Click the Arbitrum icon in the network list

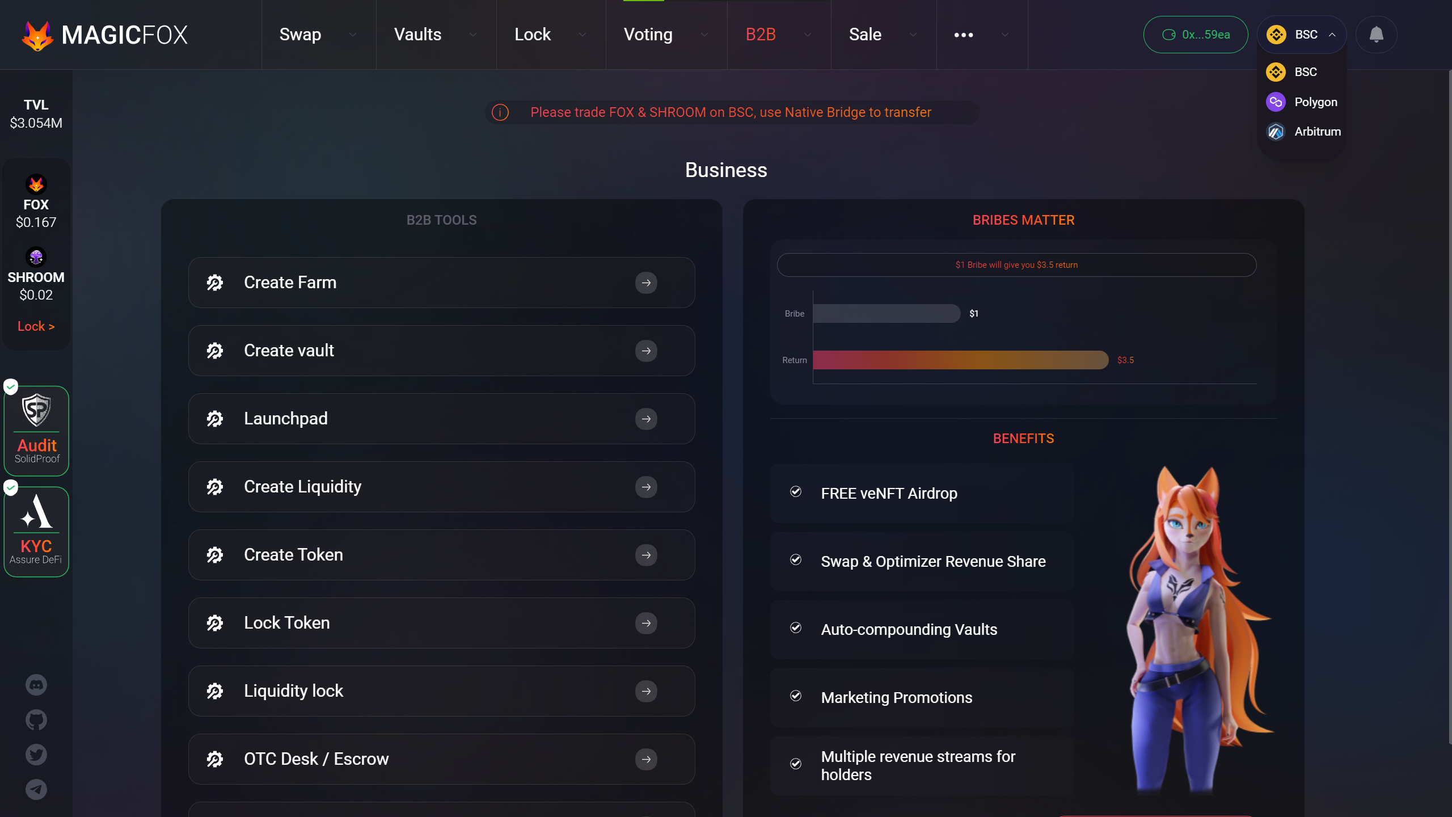[x=1276, y=132]
